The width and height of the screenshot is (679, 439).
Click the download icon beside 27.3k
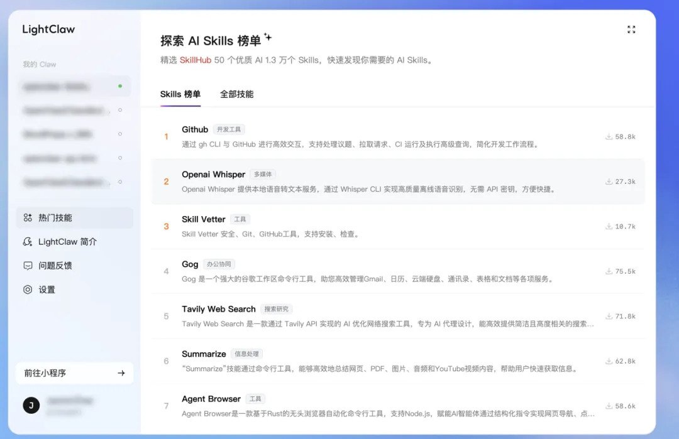(609, 182)
